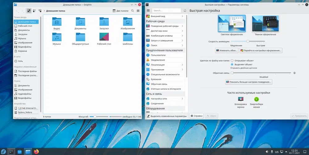Expand Локализация settings category
309x155 pixels.
[x=165, y=65]
